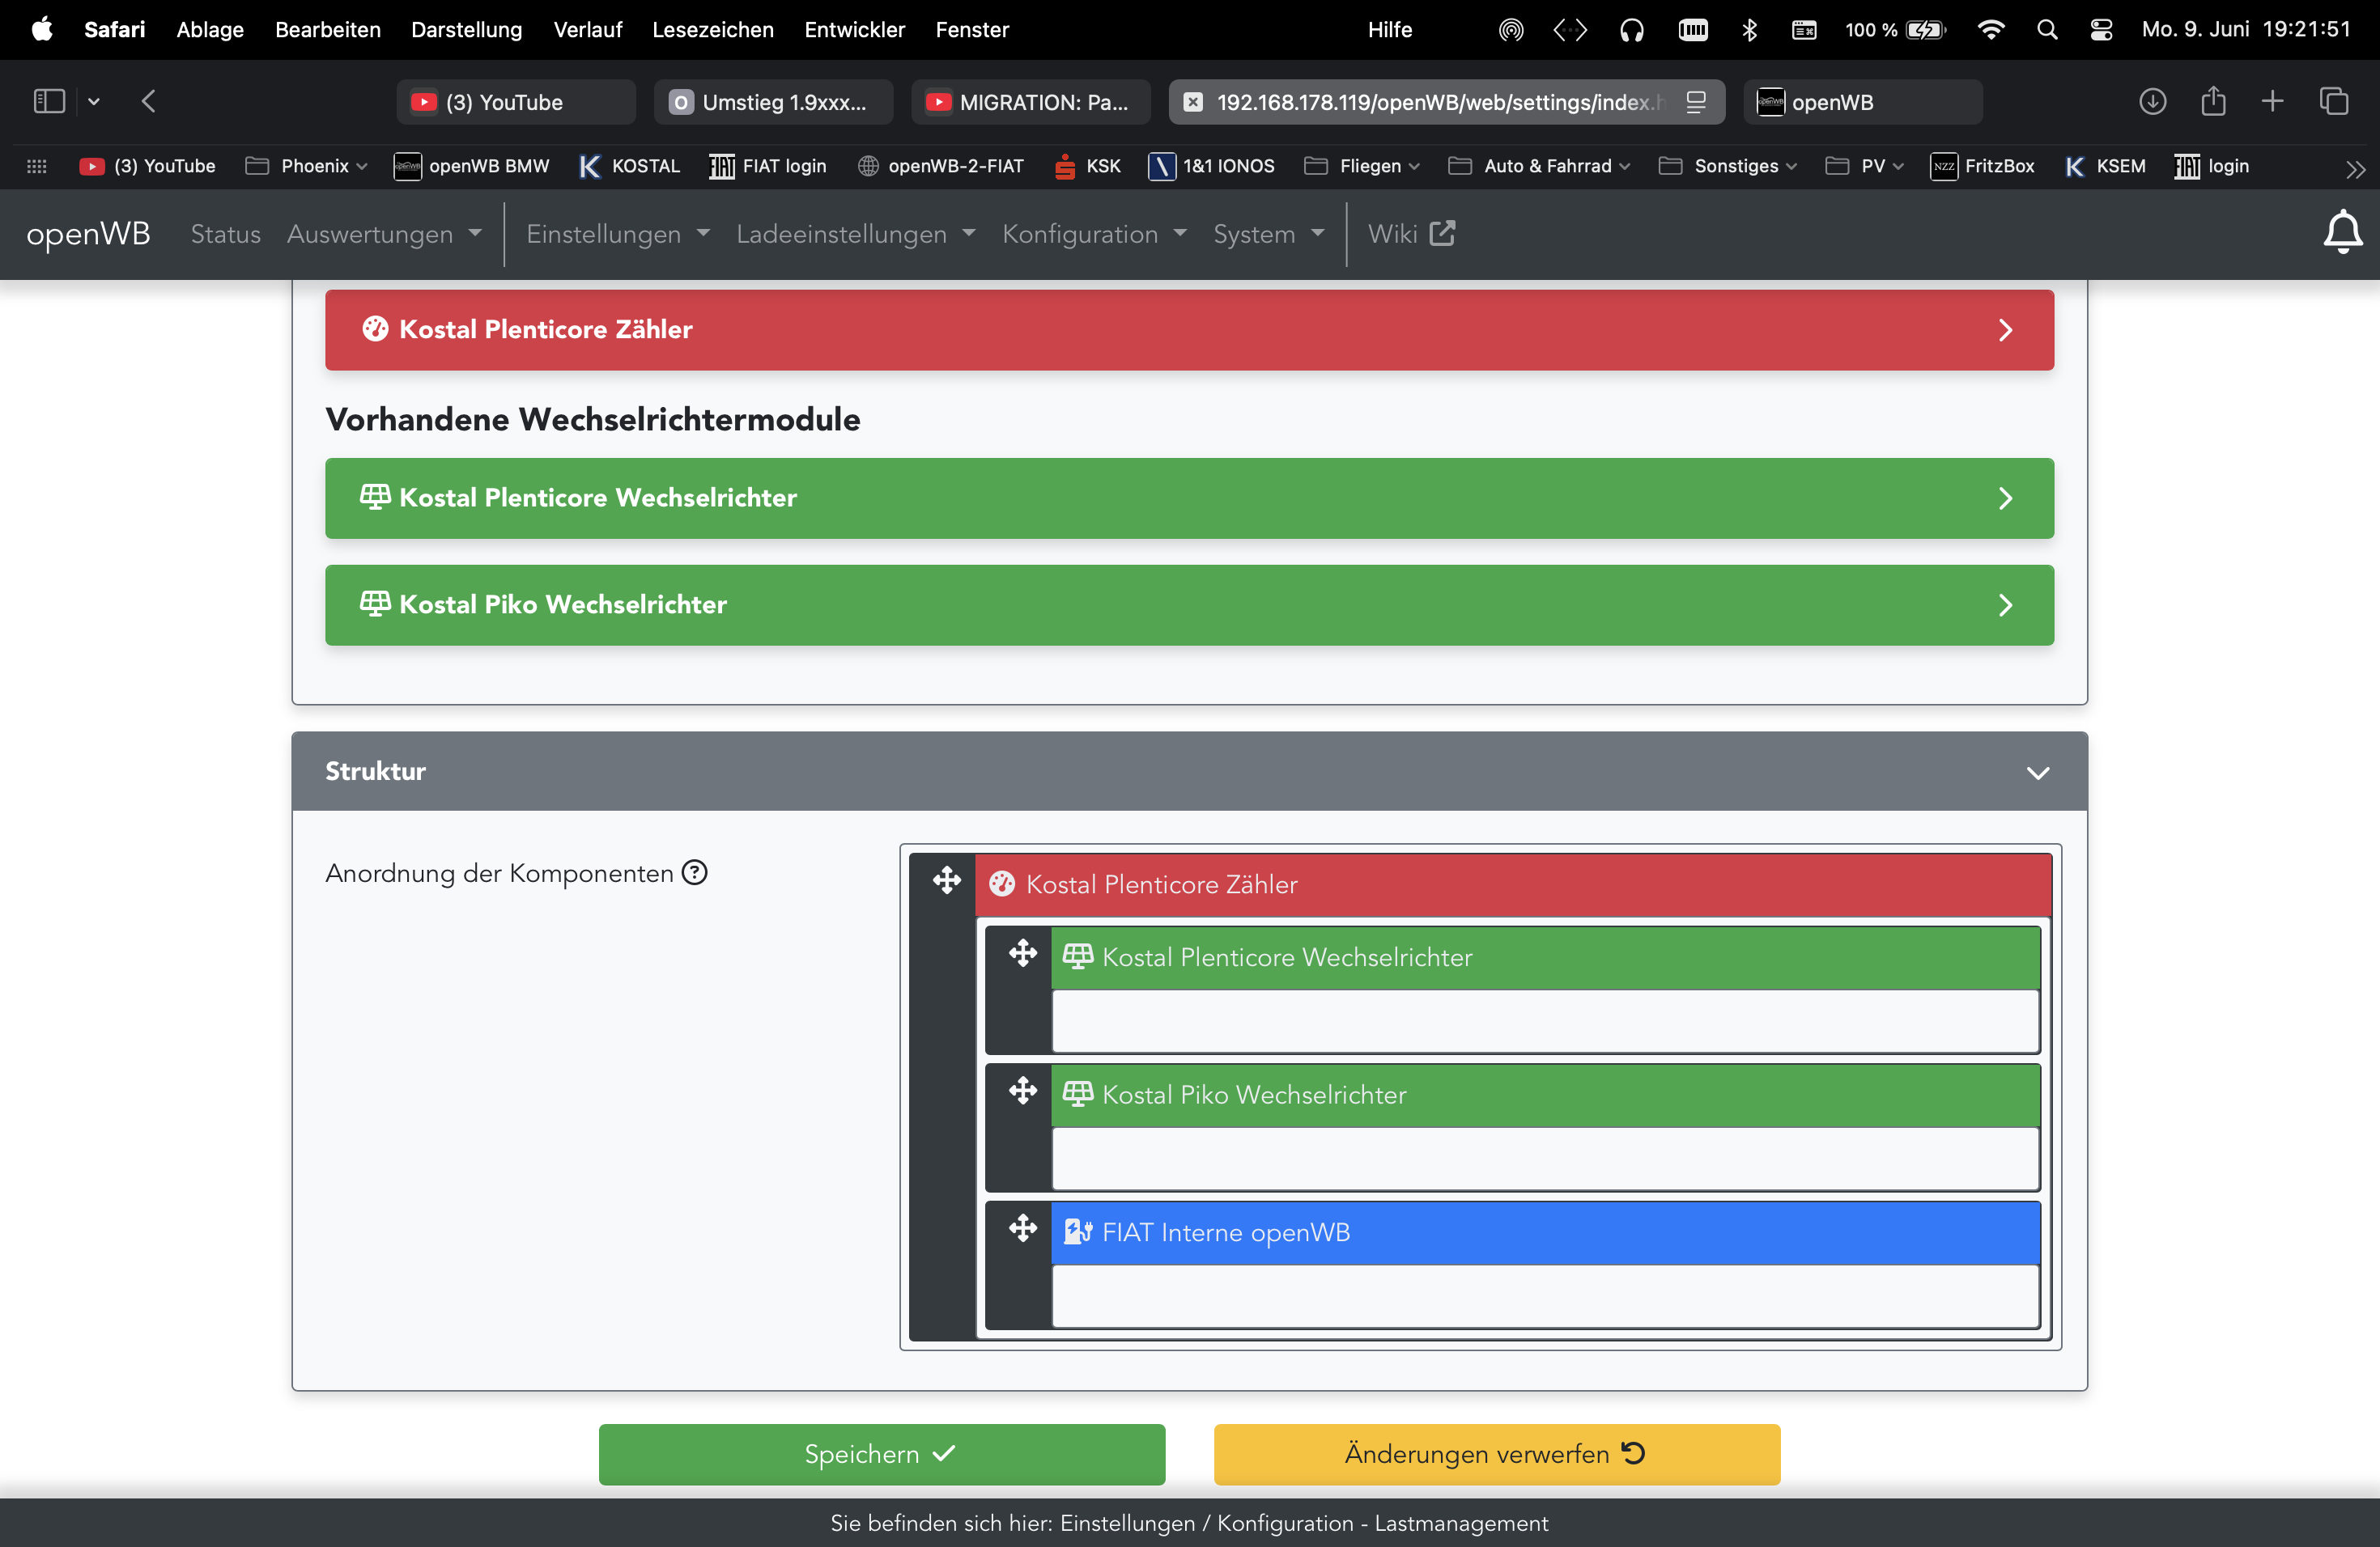Click move handle of Kostal Plenticore Zähler
This screenshot has width=2380, height=1547.
pyautogui.click(x=946, y=880)
